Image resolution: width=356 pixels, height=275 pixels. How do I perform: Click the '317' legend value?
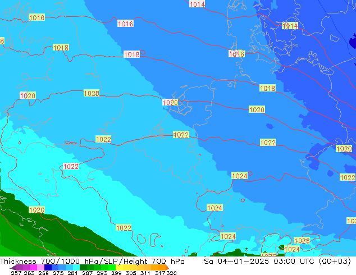click(160, 273)
